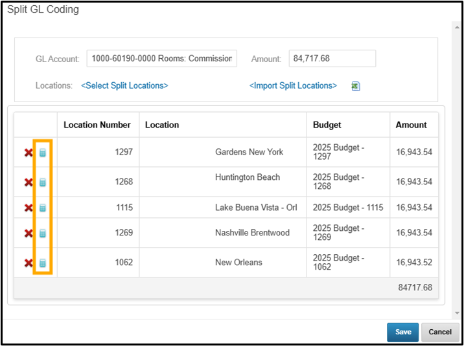Open calculator for Gardens New York row

43,153
